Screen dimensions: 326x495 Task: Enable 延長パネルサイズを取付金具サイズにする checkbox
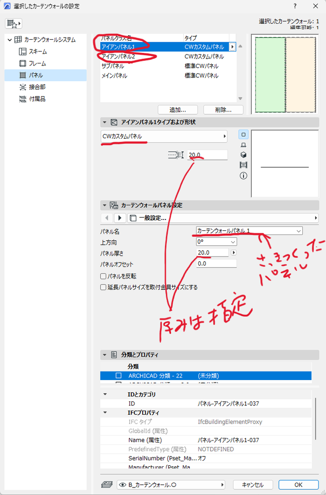click(x=103, y=287)
